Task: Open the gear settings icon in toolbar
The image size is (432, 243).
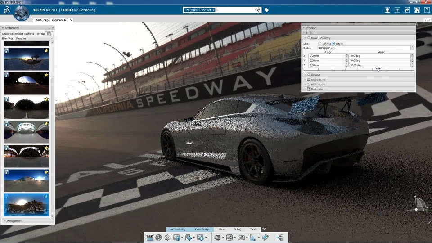Action: pos(167,238)
